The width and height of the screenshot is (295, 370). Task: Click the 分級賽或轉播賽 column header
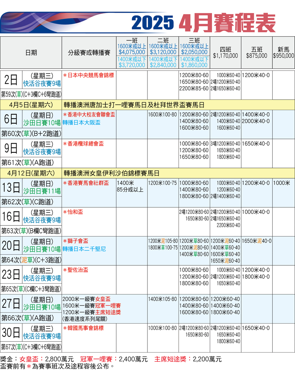click(89, 53)
